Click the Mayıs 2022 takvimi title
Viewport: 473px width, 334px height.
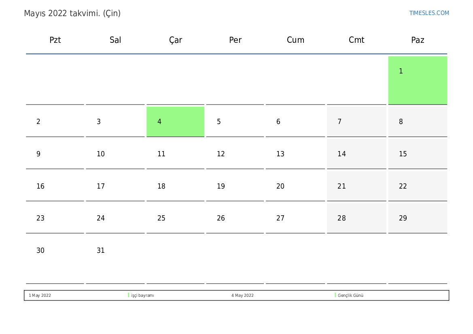72,13
